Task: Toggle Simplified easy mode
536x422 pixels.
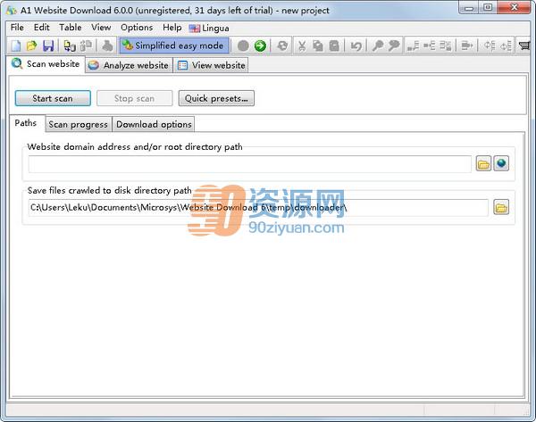Action: point(174,46)
